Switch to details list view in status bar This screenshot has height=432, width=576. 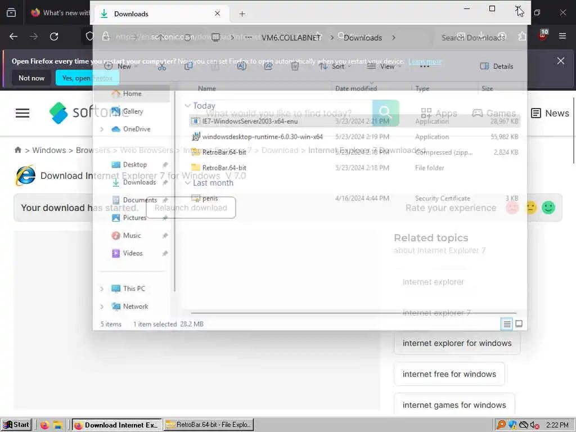pos(507,323)
